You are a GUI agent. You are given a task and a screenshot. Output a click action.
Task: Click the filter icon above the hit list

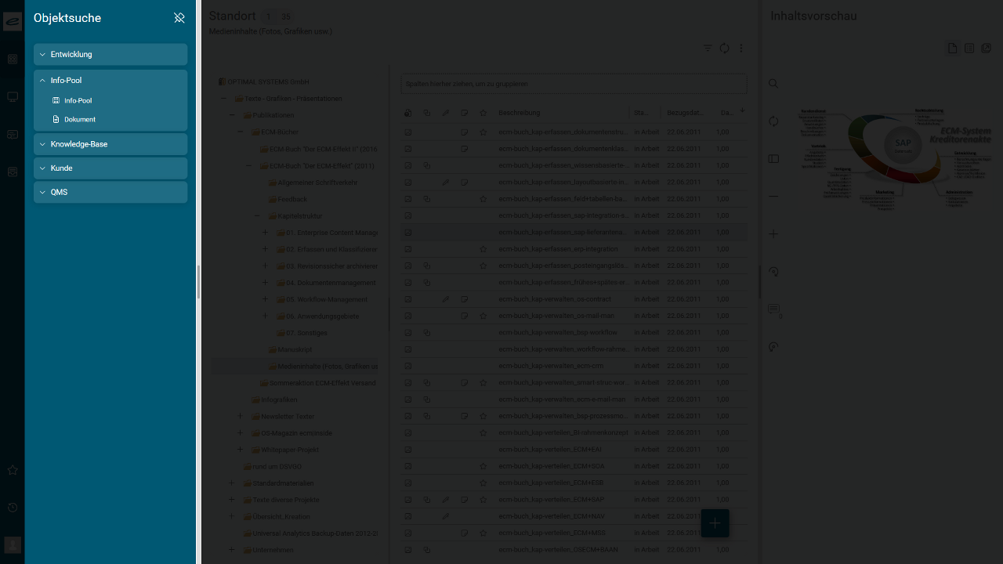(x=708, y=49)
